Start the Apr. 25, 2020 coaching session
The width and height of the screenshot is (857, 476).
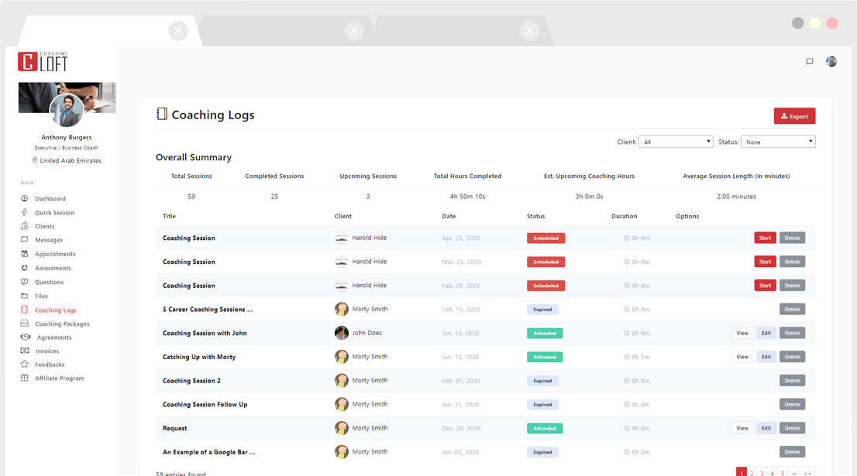765,238
